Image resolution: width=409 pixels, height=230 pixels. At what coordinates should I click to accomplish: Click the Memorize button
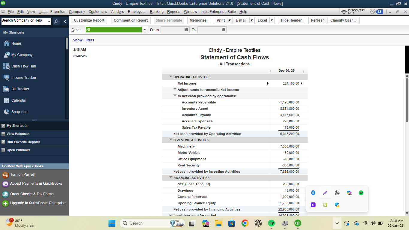pos(198,20)
